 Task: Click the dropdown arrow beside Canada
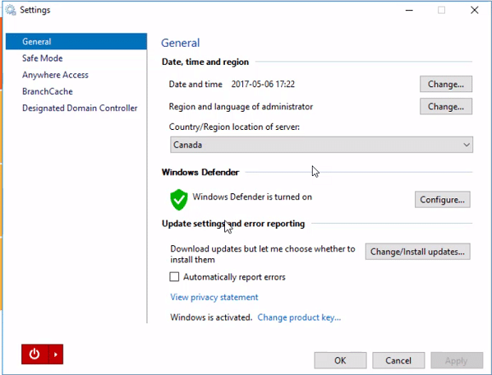click(x=467, y=145)
